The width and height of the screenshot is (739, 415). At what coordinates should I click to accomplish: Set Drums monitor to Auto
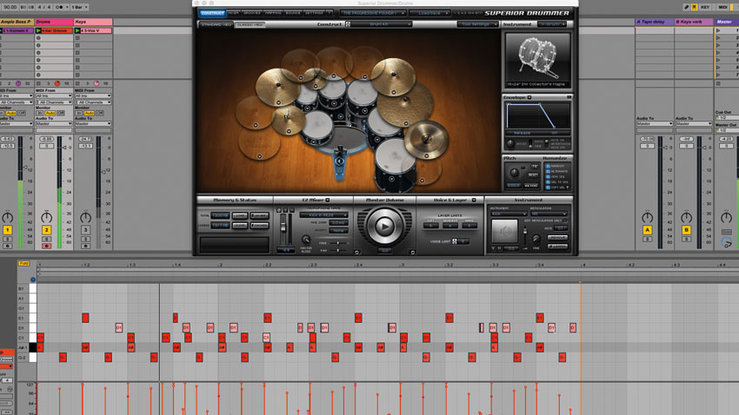point(50,114)
